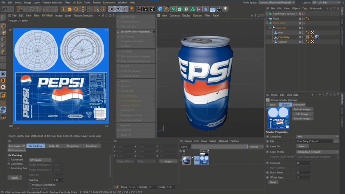Collapse the Cola Can tree node
This screenshot has height=194, width=345.
tap(270, 28)
